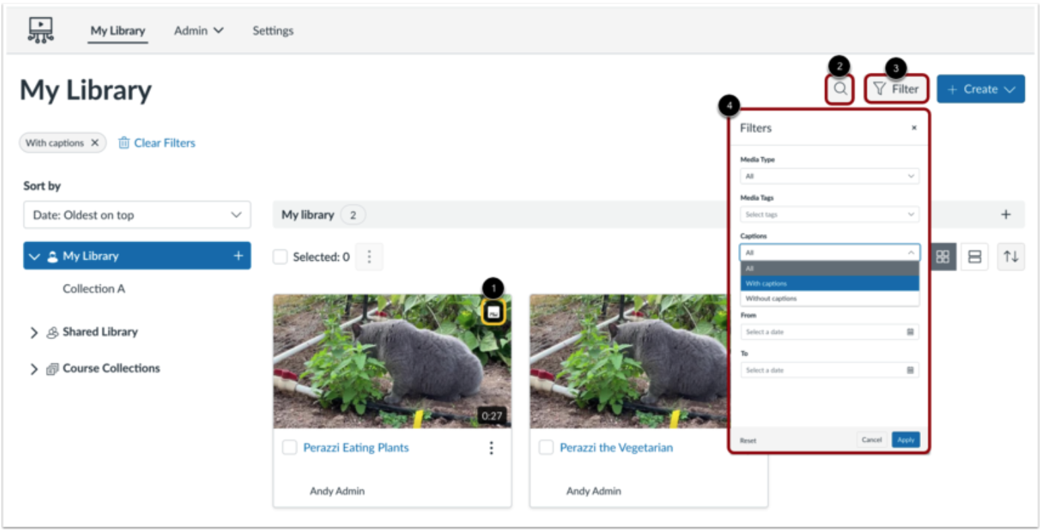Open the Settings tab
The height and width of the screenshot is (530, 1043).
click(x=273, y=30)
